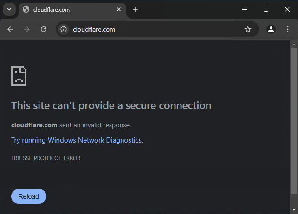This screenshot has height=214, width=298.
Task: Open the new tab plus button
Action: click(136, 9)
